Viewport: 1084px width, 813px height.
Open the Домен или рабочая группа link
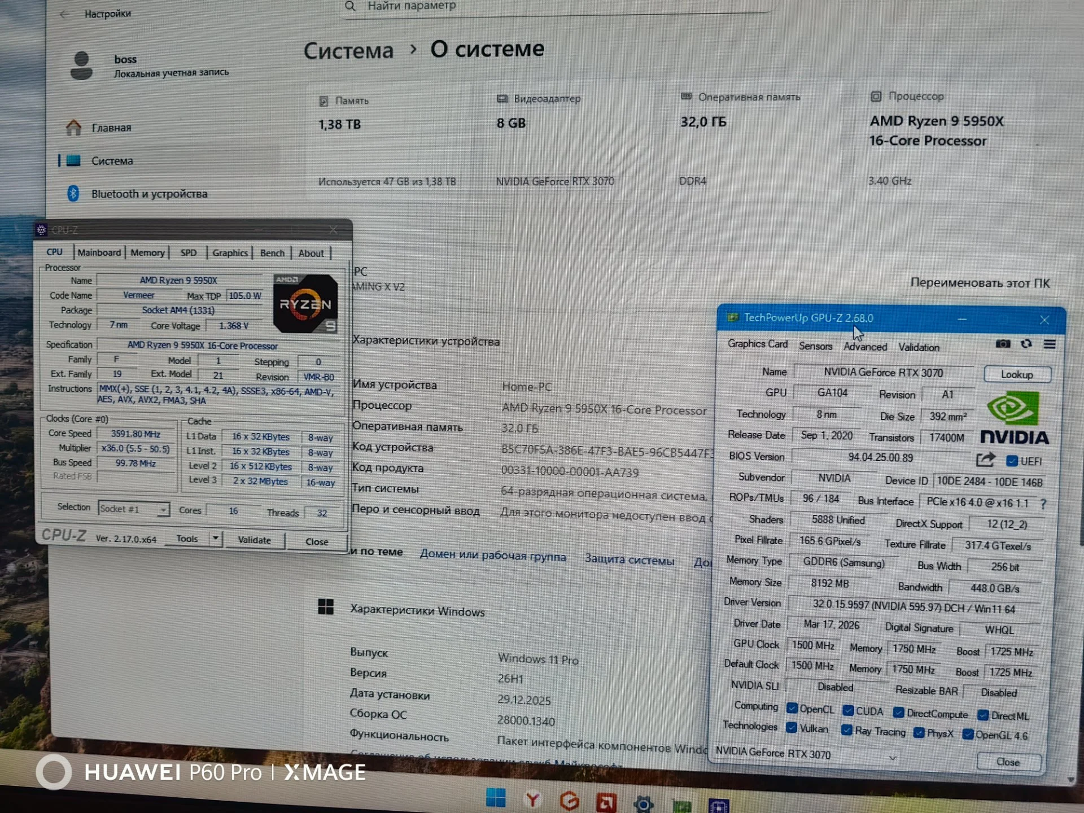tap(493, 556)
